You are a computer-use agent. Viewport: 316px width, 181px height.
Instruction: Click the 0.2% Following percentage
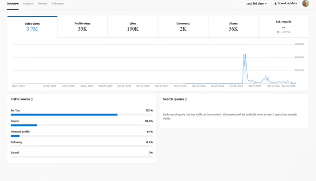(x=149, y=142)
